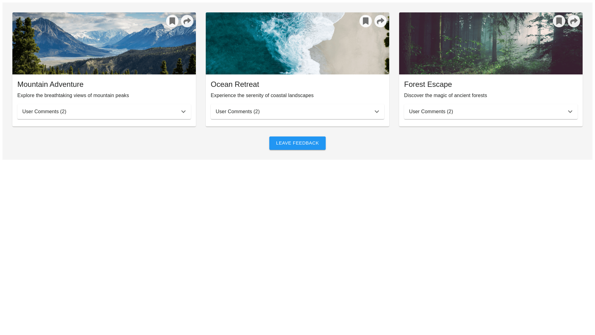
Task: Bookmark the Ocean Retreat card
Action: click(366, 21)
